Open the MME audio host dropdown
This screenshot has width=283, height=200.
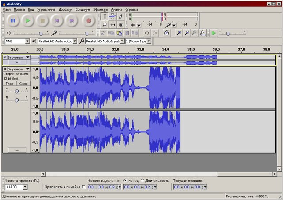click(27, 41)
